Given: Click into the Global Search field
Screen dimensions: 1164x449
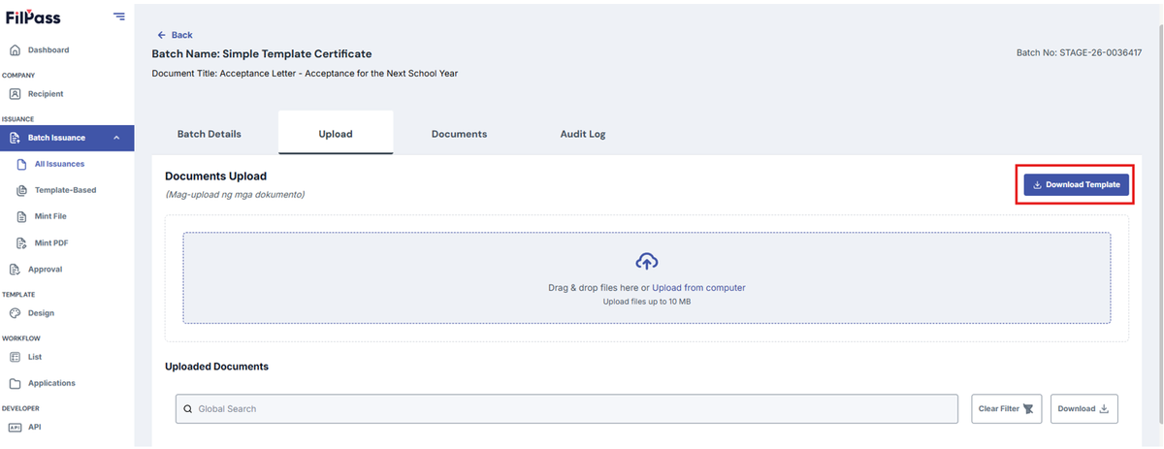Looking at the screenshot, I should (x=566, y=408).
